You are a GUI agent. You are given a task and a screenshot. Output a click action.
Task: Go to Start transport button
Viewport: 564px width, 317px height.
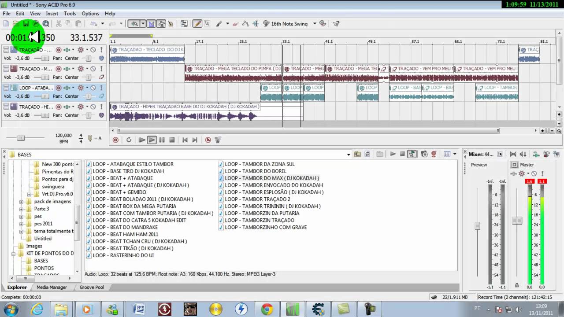tap(185, 140)
